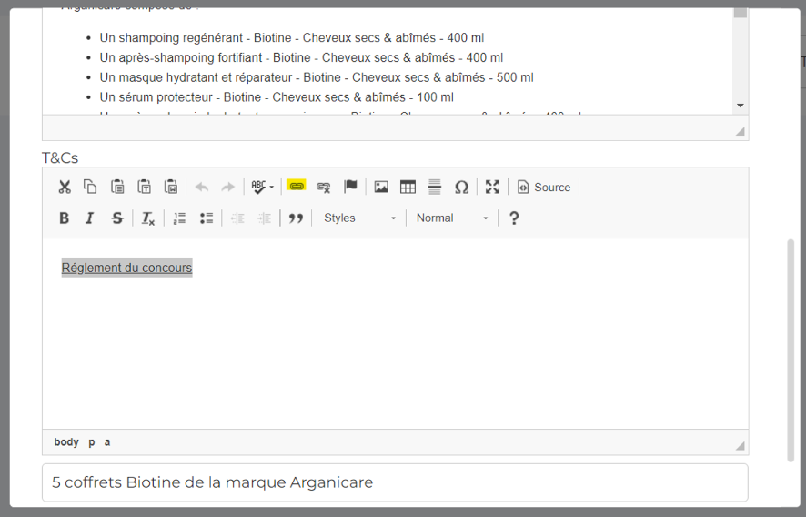Expand the spell checker dropdown arrow
806x517 pixels.
[x=271, y=188]
